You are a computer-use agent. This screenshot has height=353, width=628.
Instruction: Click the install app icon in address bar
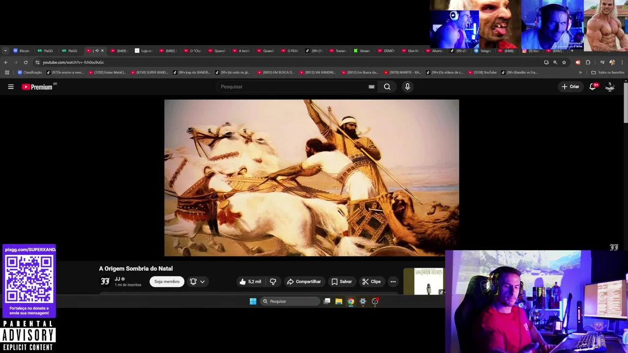(x=546, y=62)
